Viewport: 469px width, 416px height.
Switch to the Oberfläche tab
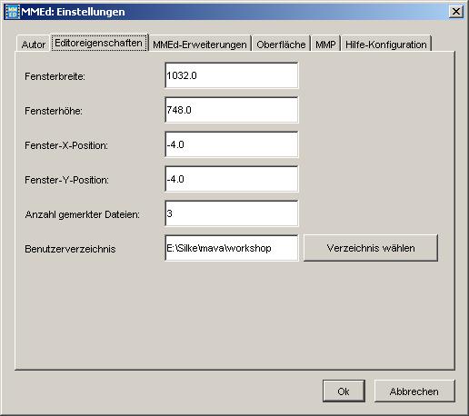281,45
